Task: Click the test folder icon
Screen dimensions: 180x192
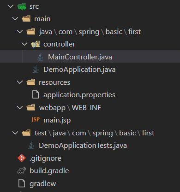Action: pyautogui.click(x=26, y=133)
